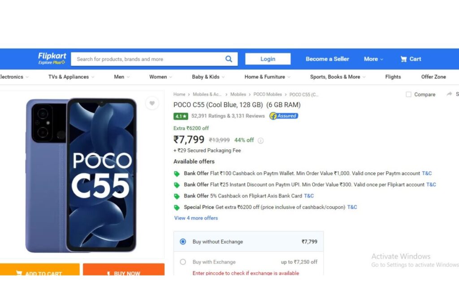This screenshot has width=459, height=306.
Task: Click the POCO C55 product image
Action: (82, 175)
